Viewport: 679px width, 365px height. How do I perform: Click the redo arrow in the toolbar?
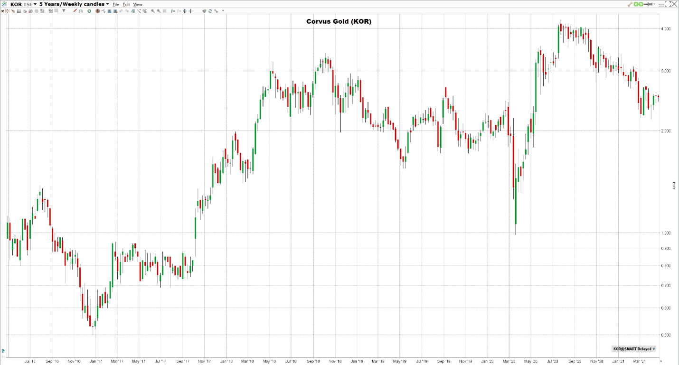(x=127, y=11)
